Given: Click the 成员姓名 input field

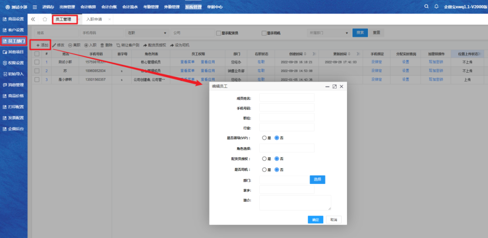Looking at the screenshot, I should (x=286, y=98).
